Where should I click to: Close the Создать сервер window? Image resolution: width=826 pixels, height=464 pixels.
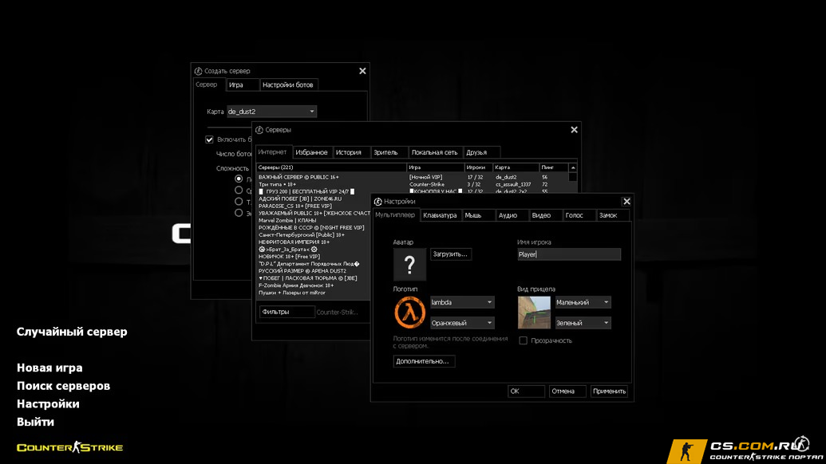362,71
